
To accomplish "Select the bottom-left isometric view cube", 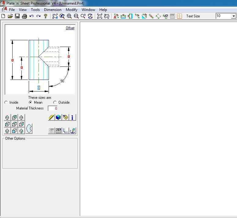I will [x=7, y=131].
